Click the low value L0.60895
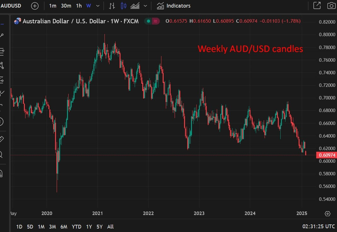The image size is (337, 232). pyautogui.click(x=223, y=21)
